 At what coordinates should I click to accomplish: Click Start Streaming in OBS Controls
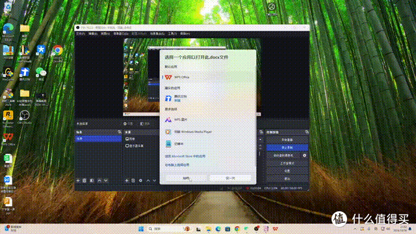[x=287, y=140]
